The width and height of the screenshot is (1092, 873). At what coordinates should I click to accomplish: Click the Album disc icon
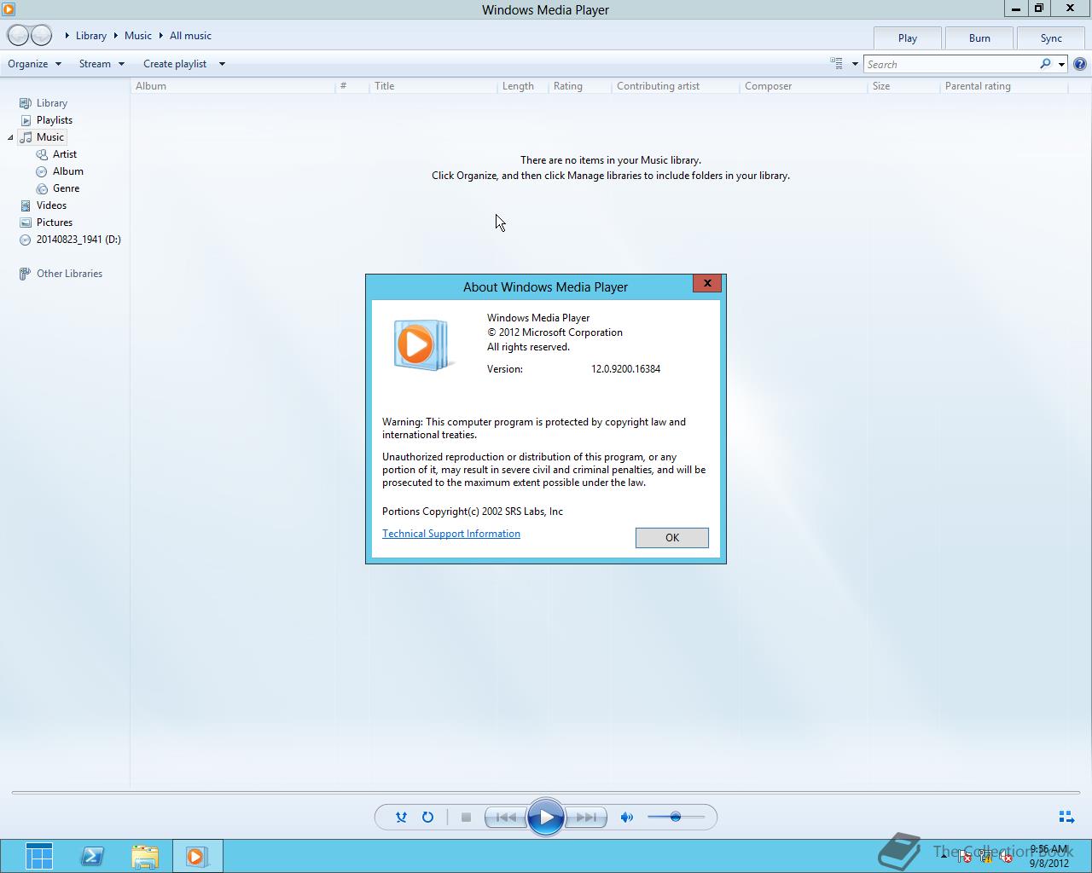tap(42, 171)
